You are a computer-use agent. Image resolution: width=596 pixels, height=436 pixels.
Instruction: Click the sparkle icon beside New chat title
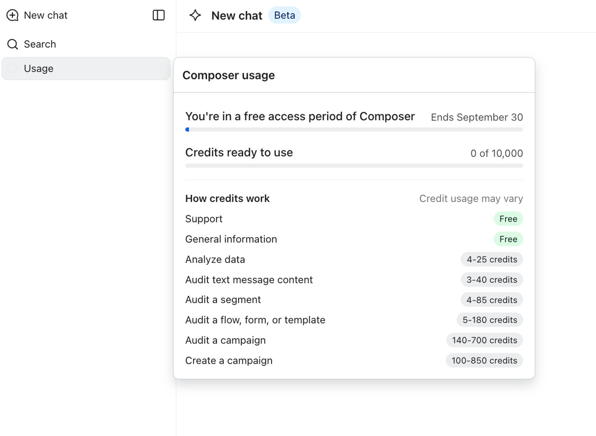tap(195, 15)
